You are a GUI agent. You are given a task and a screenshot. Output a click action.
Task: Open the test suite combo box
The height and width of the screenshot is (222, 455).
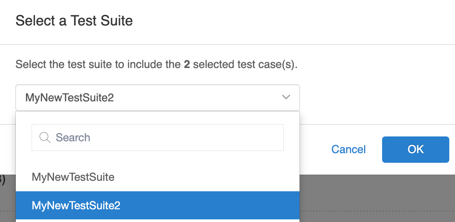157,97
